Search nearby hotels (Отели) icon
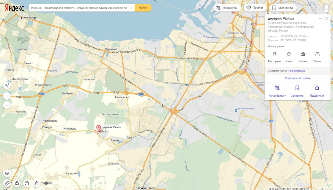The width and height of the screenshot is (333, 190). [x=317, y=54]
